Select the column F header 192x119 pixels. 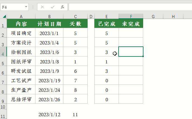tap(131, 16)
